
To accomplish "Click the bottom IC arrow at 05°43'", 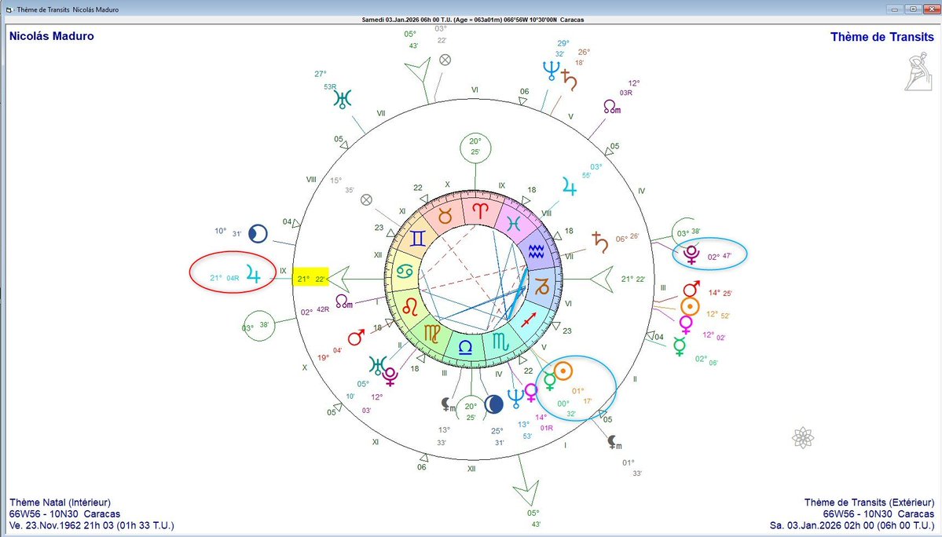I will coord(527,493).
